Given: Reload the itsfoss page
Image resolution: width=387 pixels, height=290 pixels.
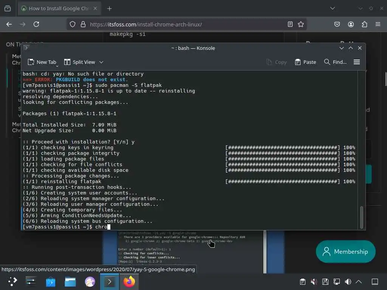Looking at the screenshot, I should [36, 24].
